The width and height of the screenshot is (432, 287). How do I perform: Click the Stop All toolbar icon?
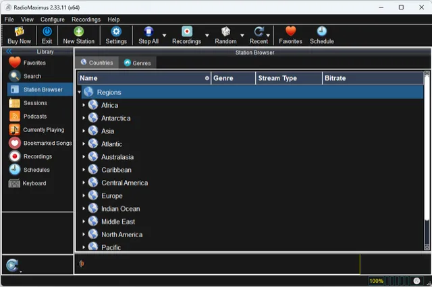click(x=148, y=32)
